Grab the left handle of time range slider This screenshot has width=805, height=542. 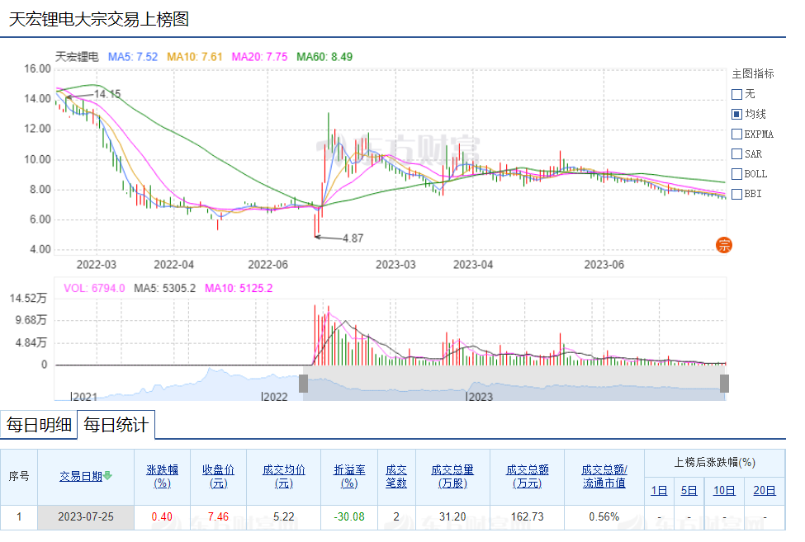pos(303,384)
